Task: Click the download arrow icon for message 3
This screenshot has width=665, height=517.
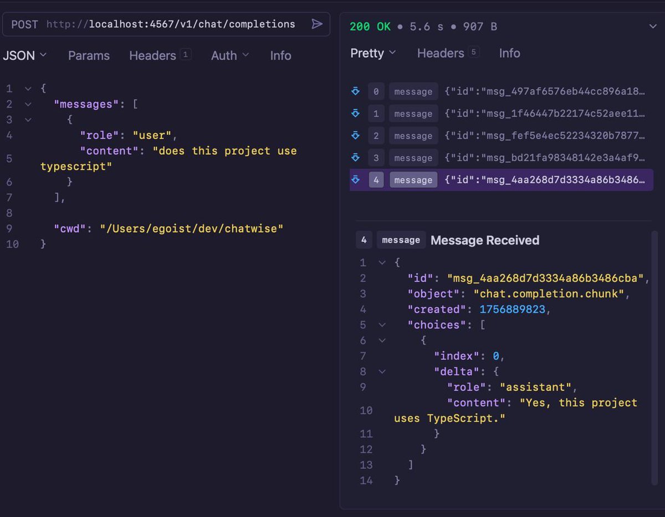Action: (x=356, y=158)
